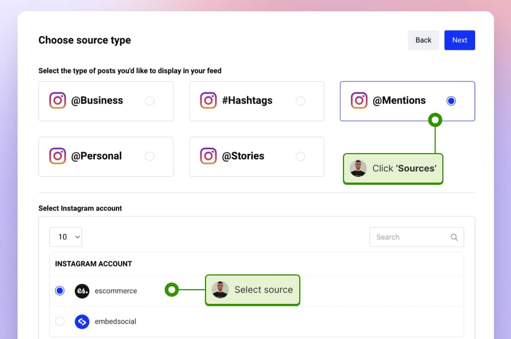The width and height of the screenshot is (511, 339).
Task: Focus the Search input field
Action: (417, 237)
